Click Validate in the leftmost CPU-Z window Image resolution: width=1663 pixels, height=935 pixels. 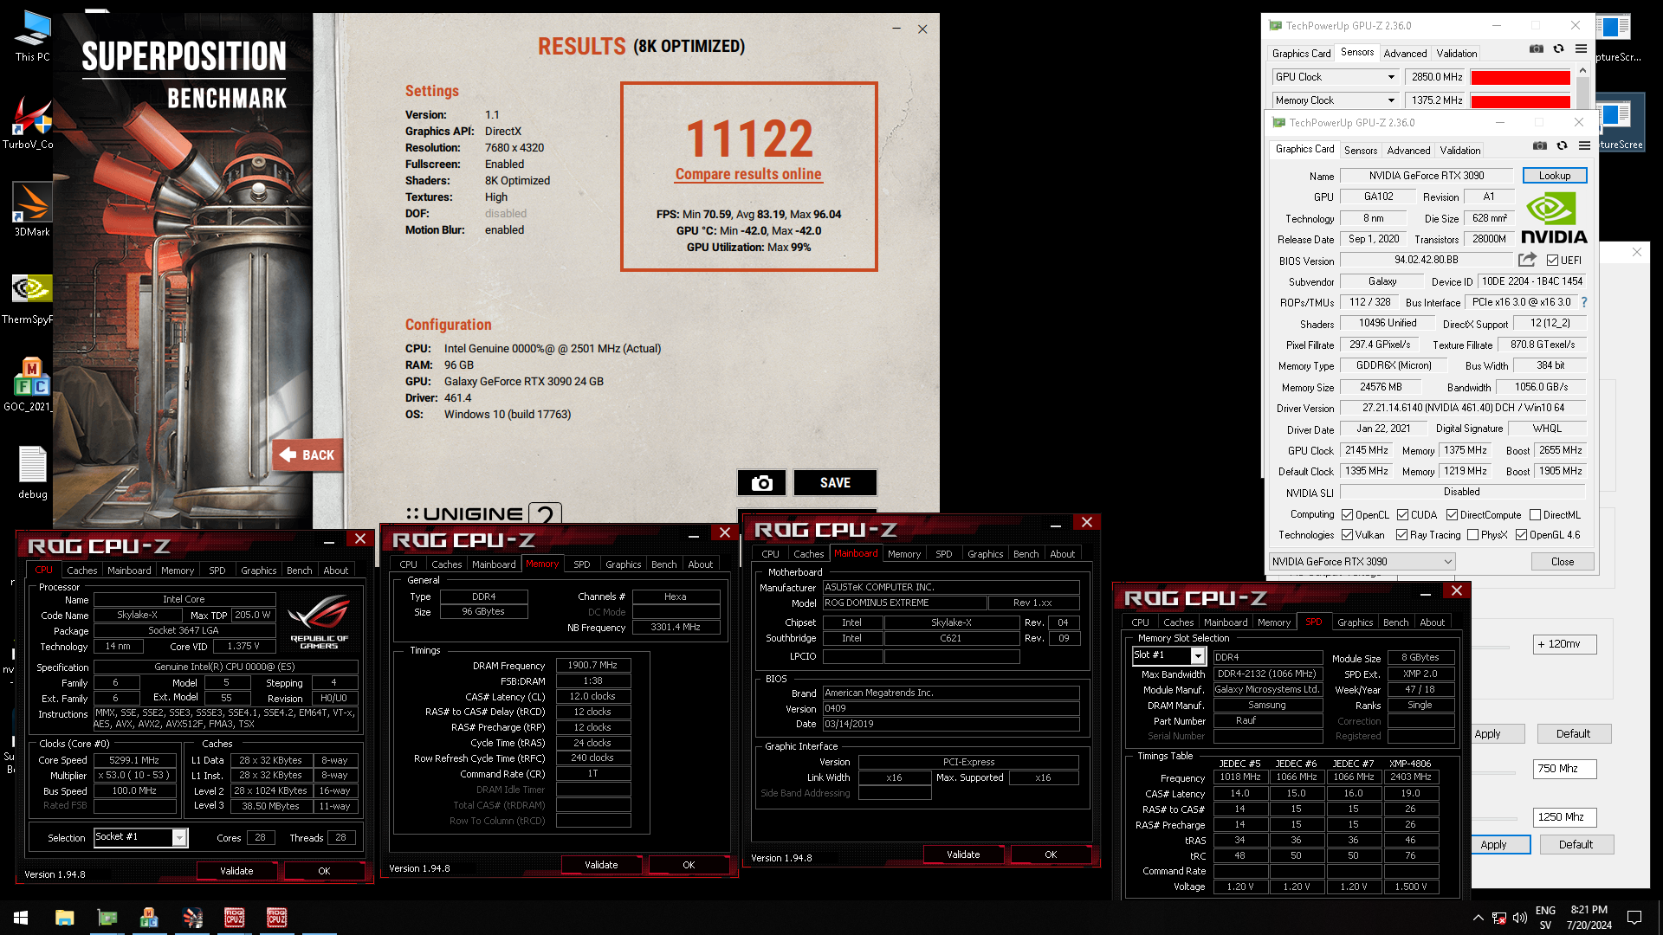[236, 871]
